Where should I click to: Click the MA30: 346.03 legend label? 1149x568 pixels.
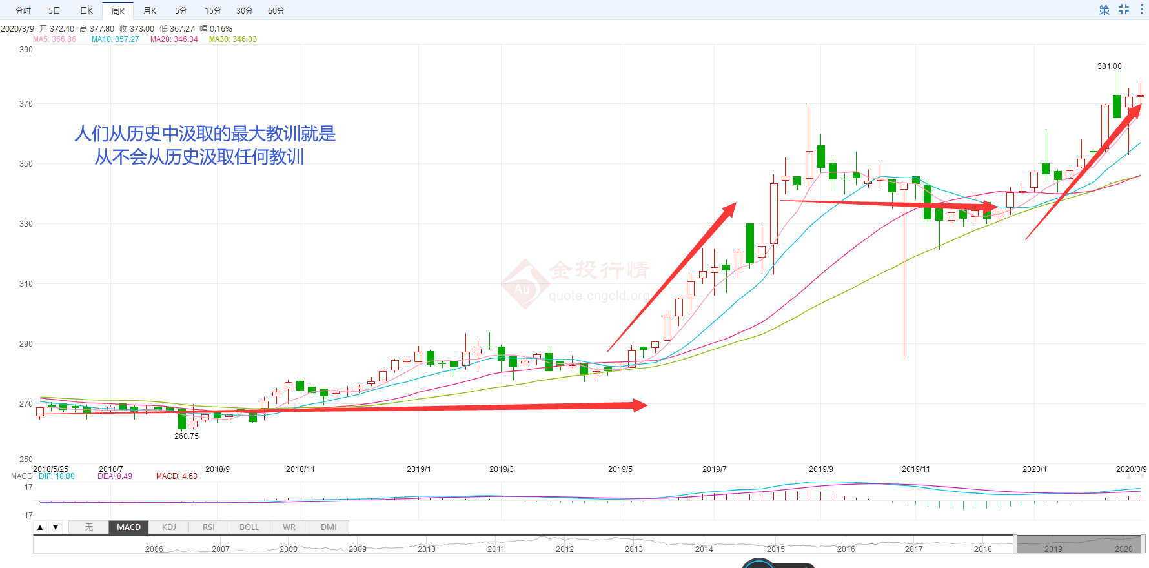233,39
